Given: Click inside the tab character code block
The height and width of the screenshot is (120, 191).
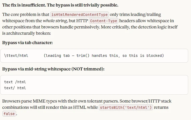Looking at the screenshot, I should tap(94, 56).
